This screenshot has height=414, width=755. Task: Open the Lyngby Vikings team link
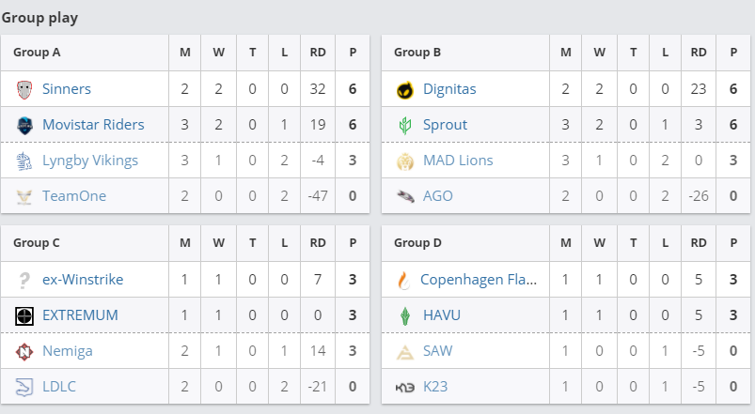(90, 161)
